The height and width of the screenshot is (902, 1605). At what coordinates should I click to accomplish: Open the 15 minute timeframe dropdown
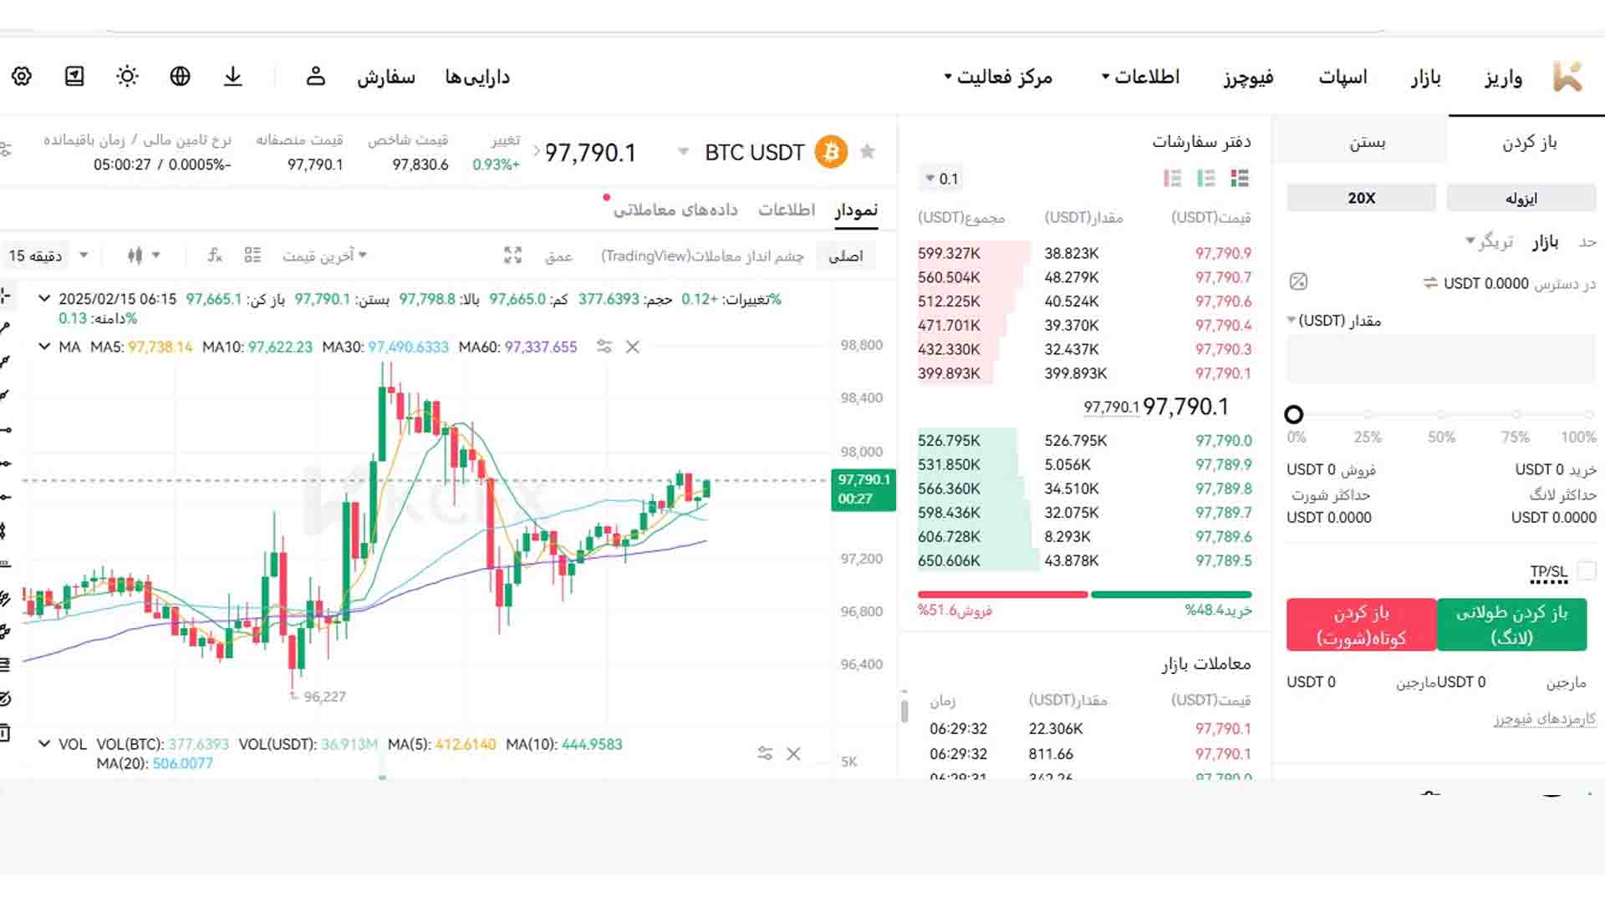click(x=48, y=256)
